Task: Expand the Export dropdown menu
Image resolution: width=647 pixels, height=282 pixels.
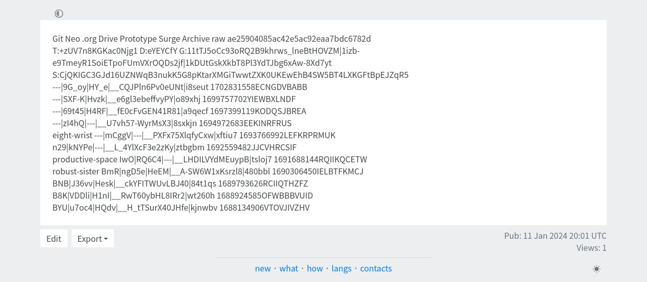Action: pyautogui.click(x=93, y=238)
